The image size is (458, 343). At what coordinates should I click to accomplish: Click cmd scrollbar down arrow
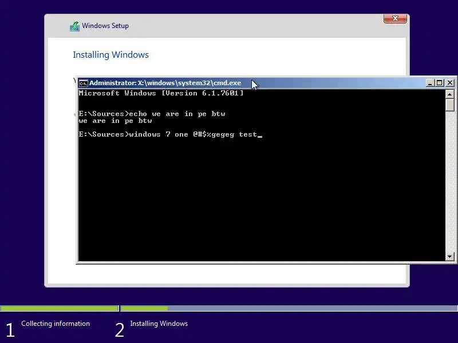click(x=449, y=257)
